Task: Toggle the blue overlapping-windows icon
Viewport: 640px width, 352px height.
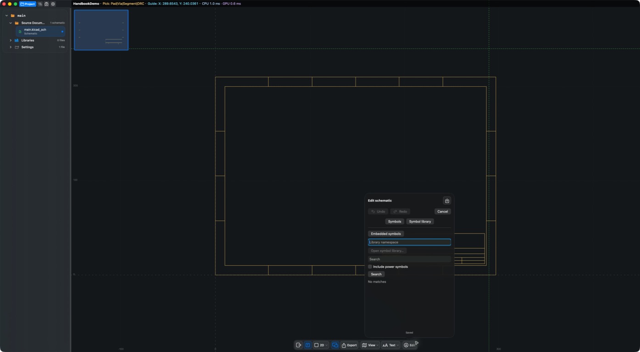Action: click(x=335, y=345)
